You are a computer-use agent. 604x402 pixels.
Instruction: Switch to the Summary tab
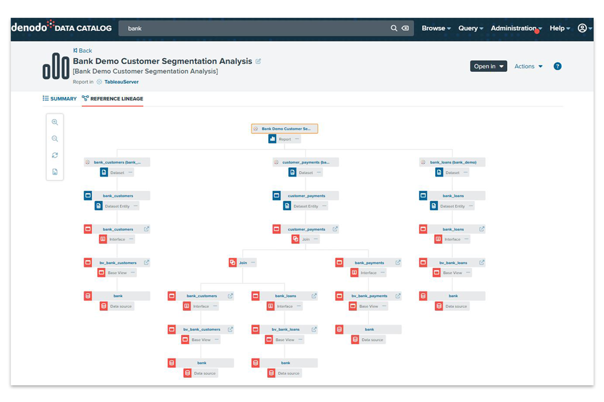[60, 99]
